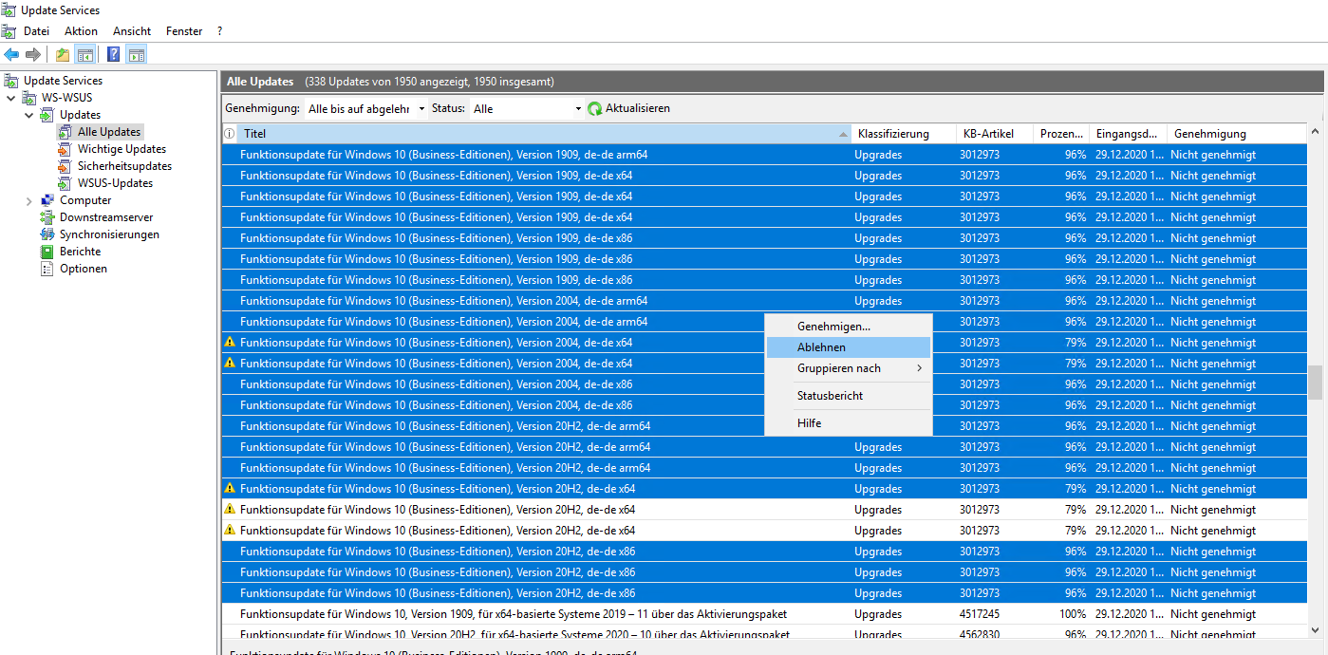Click the Sicherheitsupdates view icon
1328x655 pixels.
(x=65, y=166)
